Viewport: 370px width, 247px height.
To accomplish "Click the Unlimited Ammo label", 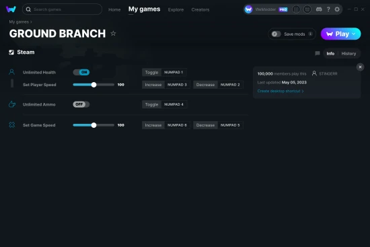I will click(39, 104).
